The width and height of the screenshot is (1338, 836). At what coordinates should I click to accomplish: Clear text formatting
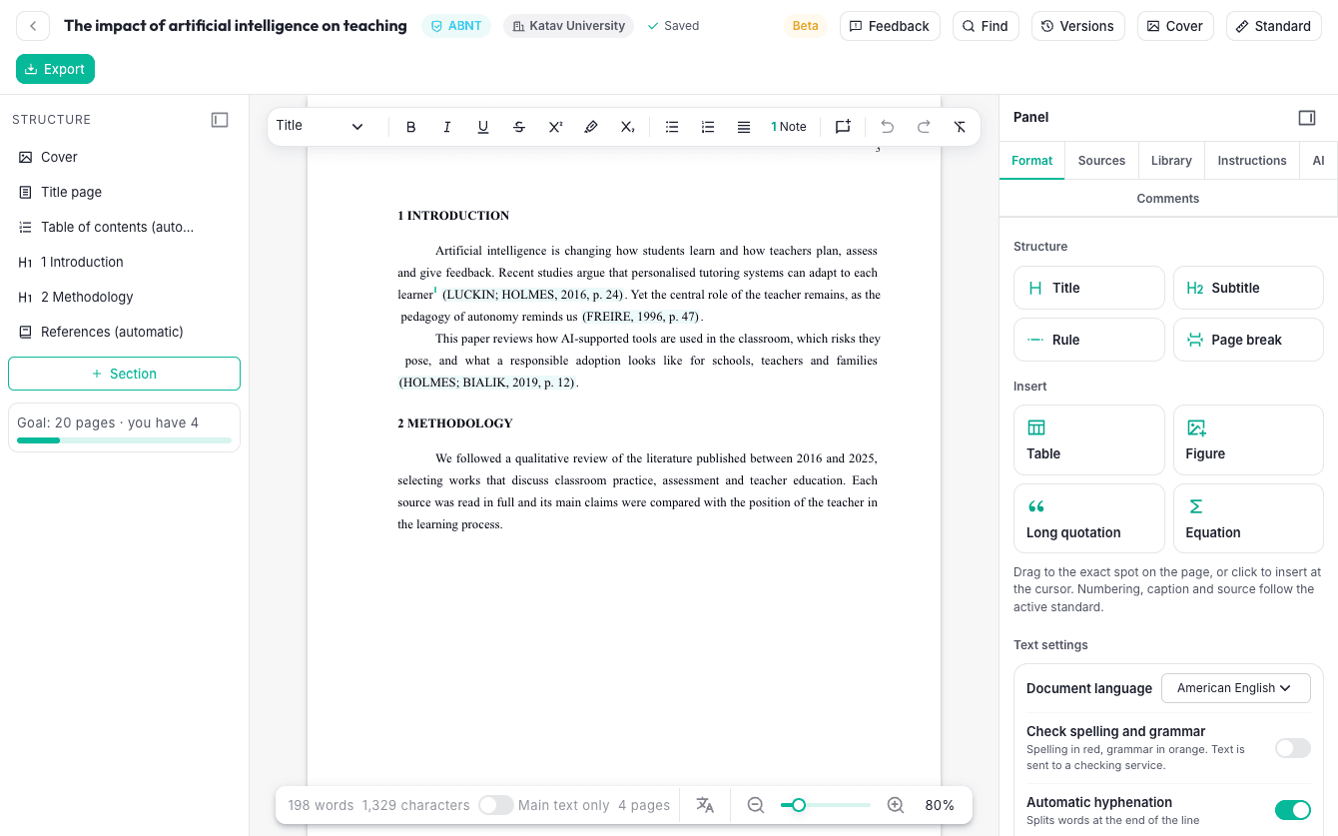click(960, 127)
